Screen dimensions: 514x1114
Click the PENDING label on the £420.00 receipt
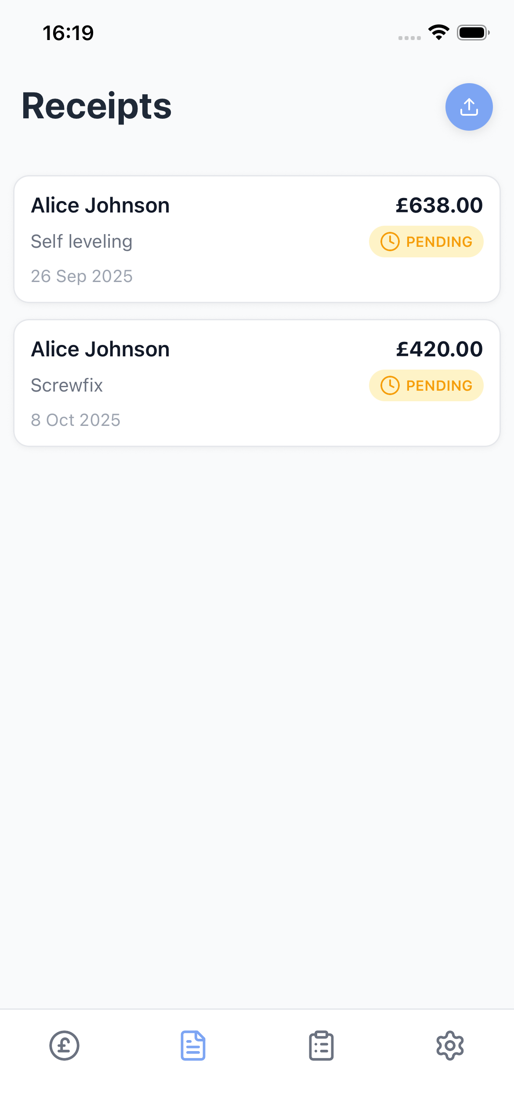click(439, 385)
